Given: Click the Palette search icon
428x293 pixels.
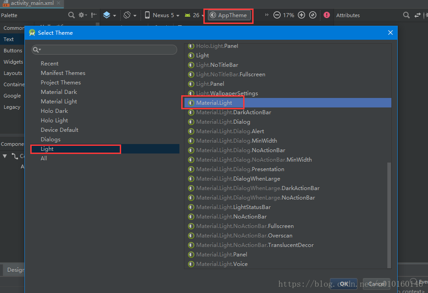Looking at the screenshot, I should pos(71,15).
